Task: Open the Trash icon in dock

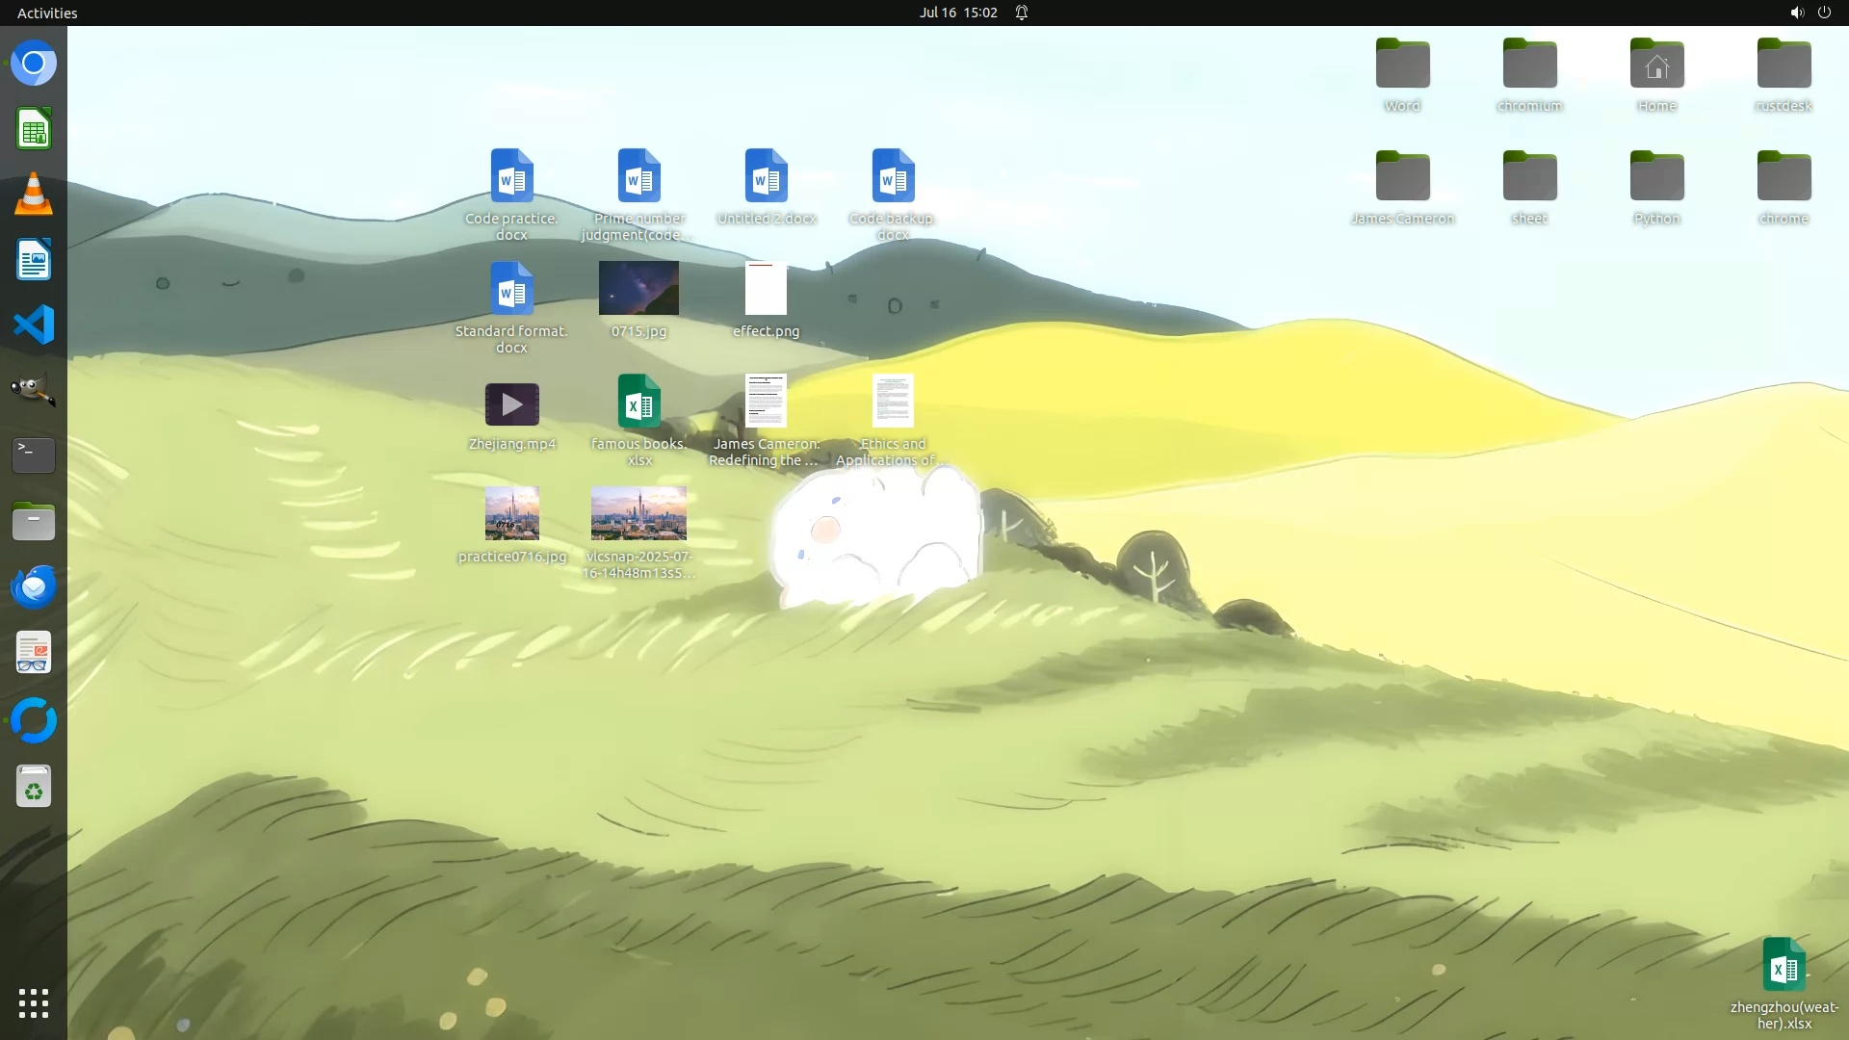Action: 34,787
